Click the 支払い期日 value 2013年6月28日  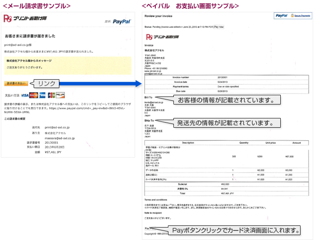pyautogui.click(x=54, y=147)
